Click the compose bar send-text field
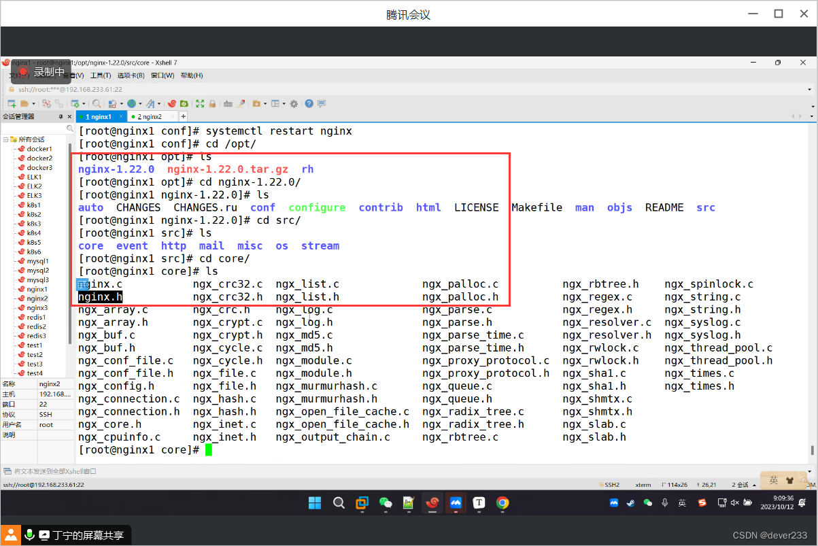Screen dimensions: 818x546 click(408, 471)
